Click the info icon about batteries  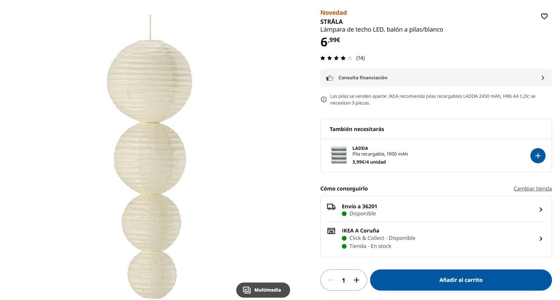click(324, 99)
